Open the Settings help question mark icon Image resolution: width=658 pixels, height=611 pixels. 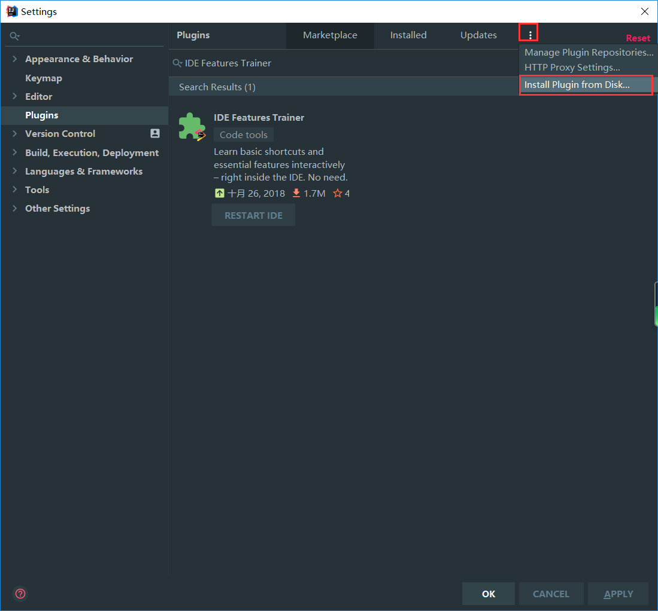[x=20, y=594]
